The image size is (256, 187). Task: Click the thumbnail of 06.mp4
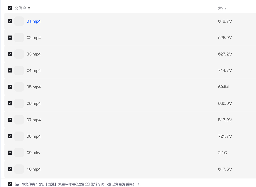19,103
